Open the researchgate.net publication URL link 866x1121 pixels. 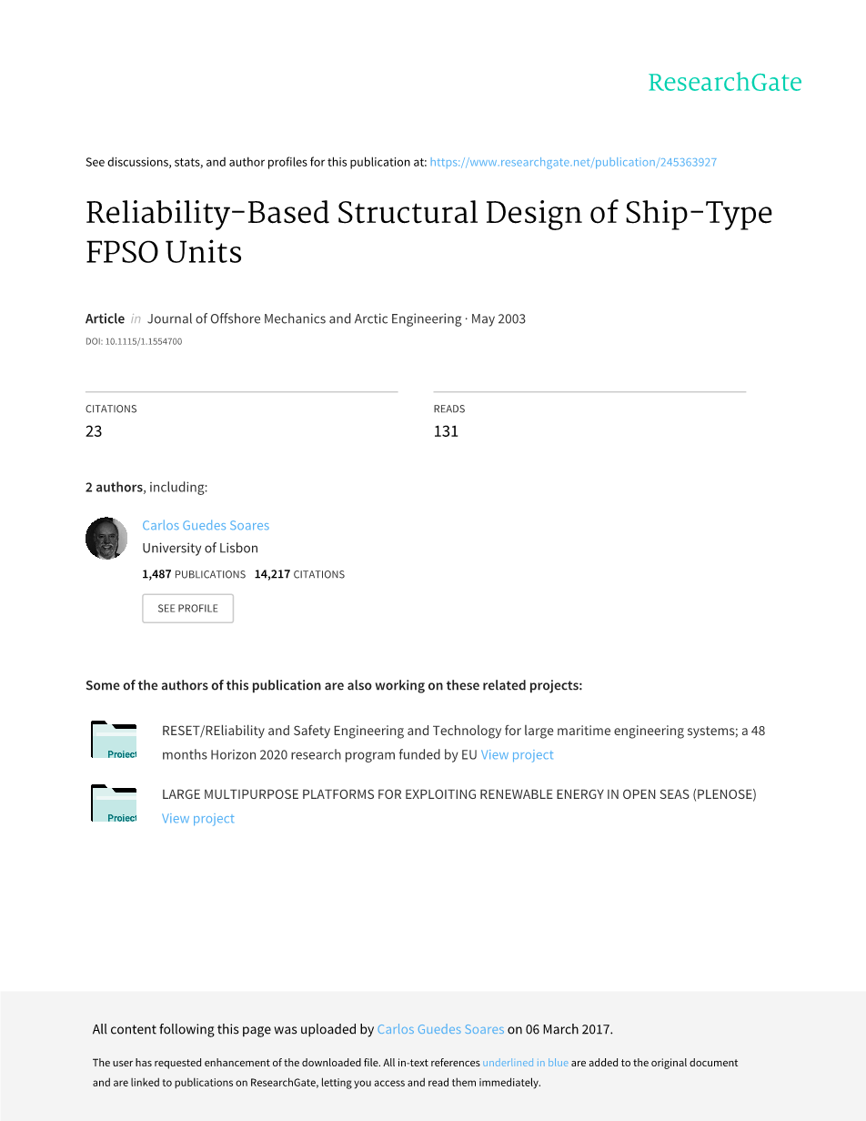coord(573,162)
